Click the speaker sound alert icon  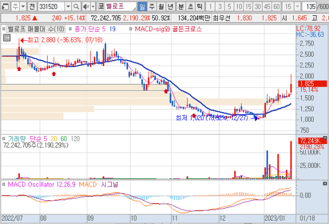(x=86, y=7)
